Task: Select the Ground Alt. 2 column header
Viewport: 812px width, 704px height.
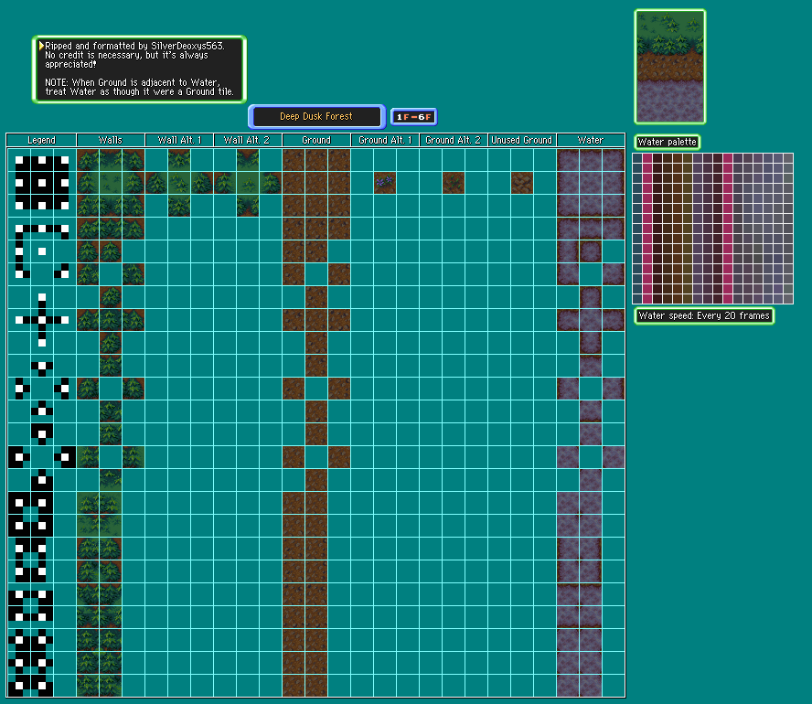Action: (454, 140)
